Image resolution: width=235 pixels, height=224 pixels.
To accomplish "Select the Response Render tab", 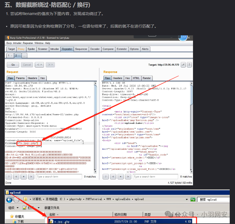I will [x=147, y=78].
